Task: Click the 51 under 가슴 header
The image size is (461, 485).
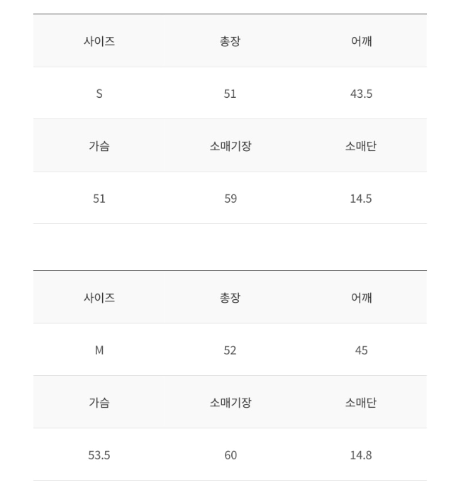Action: tap(99, 199)
